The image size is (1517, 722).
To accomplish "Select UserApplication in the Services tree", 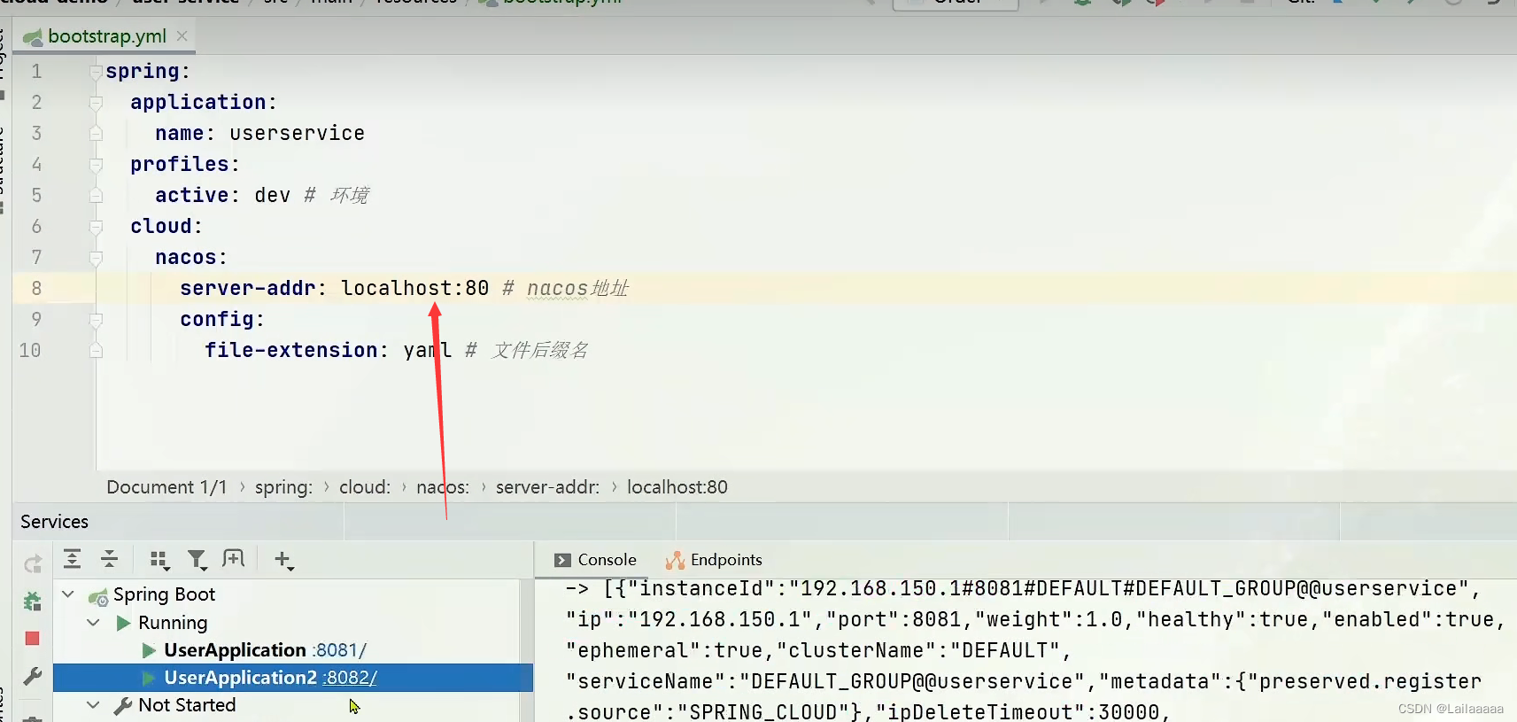I will click(x=235, y=650).
